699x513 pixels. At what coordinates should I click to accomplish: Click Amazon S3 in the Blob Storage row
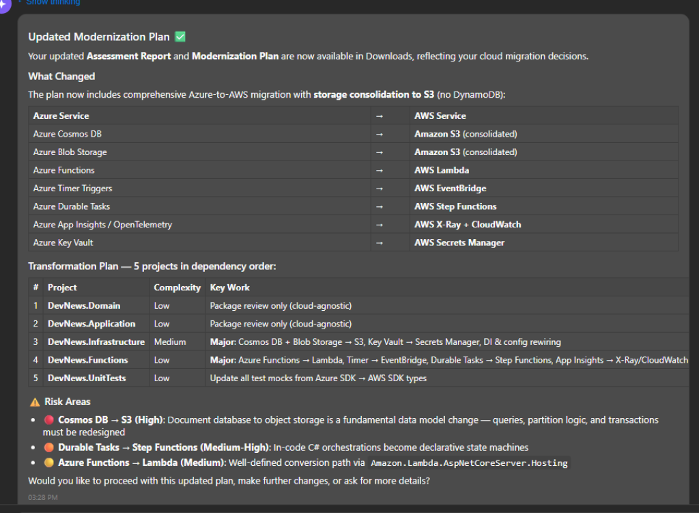click(x=437, y=152)
